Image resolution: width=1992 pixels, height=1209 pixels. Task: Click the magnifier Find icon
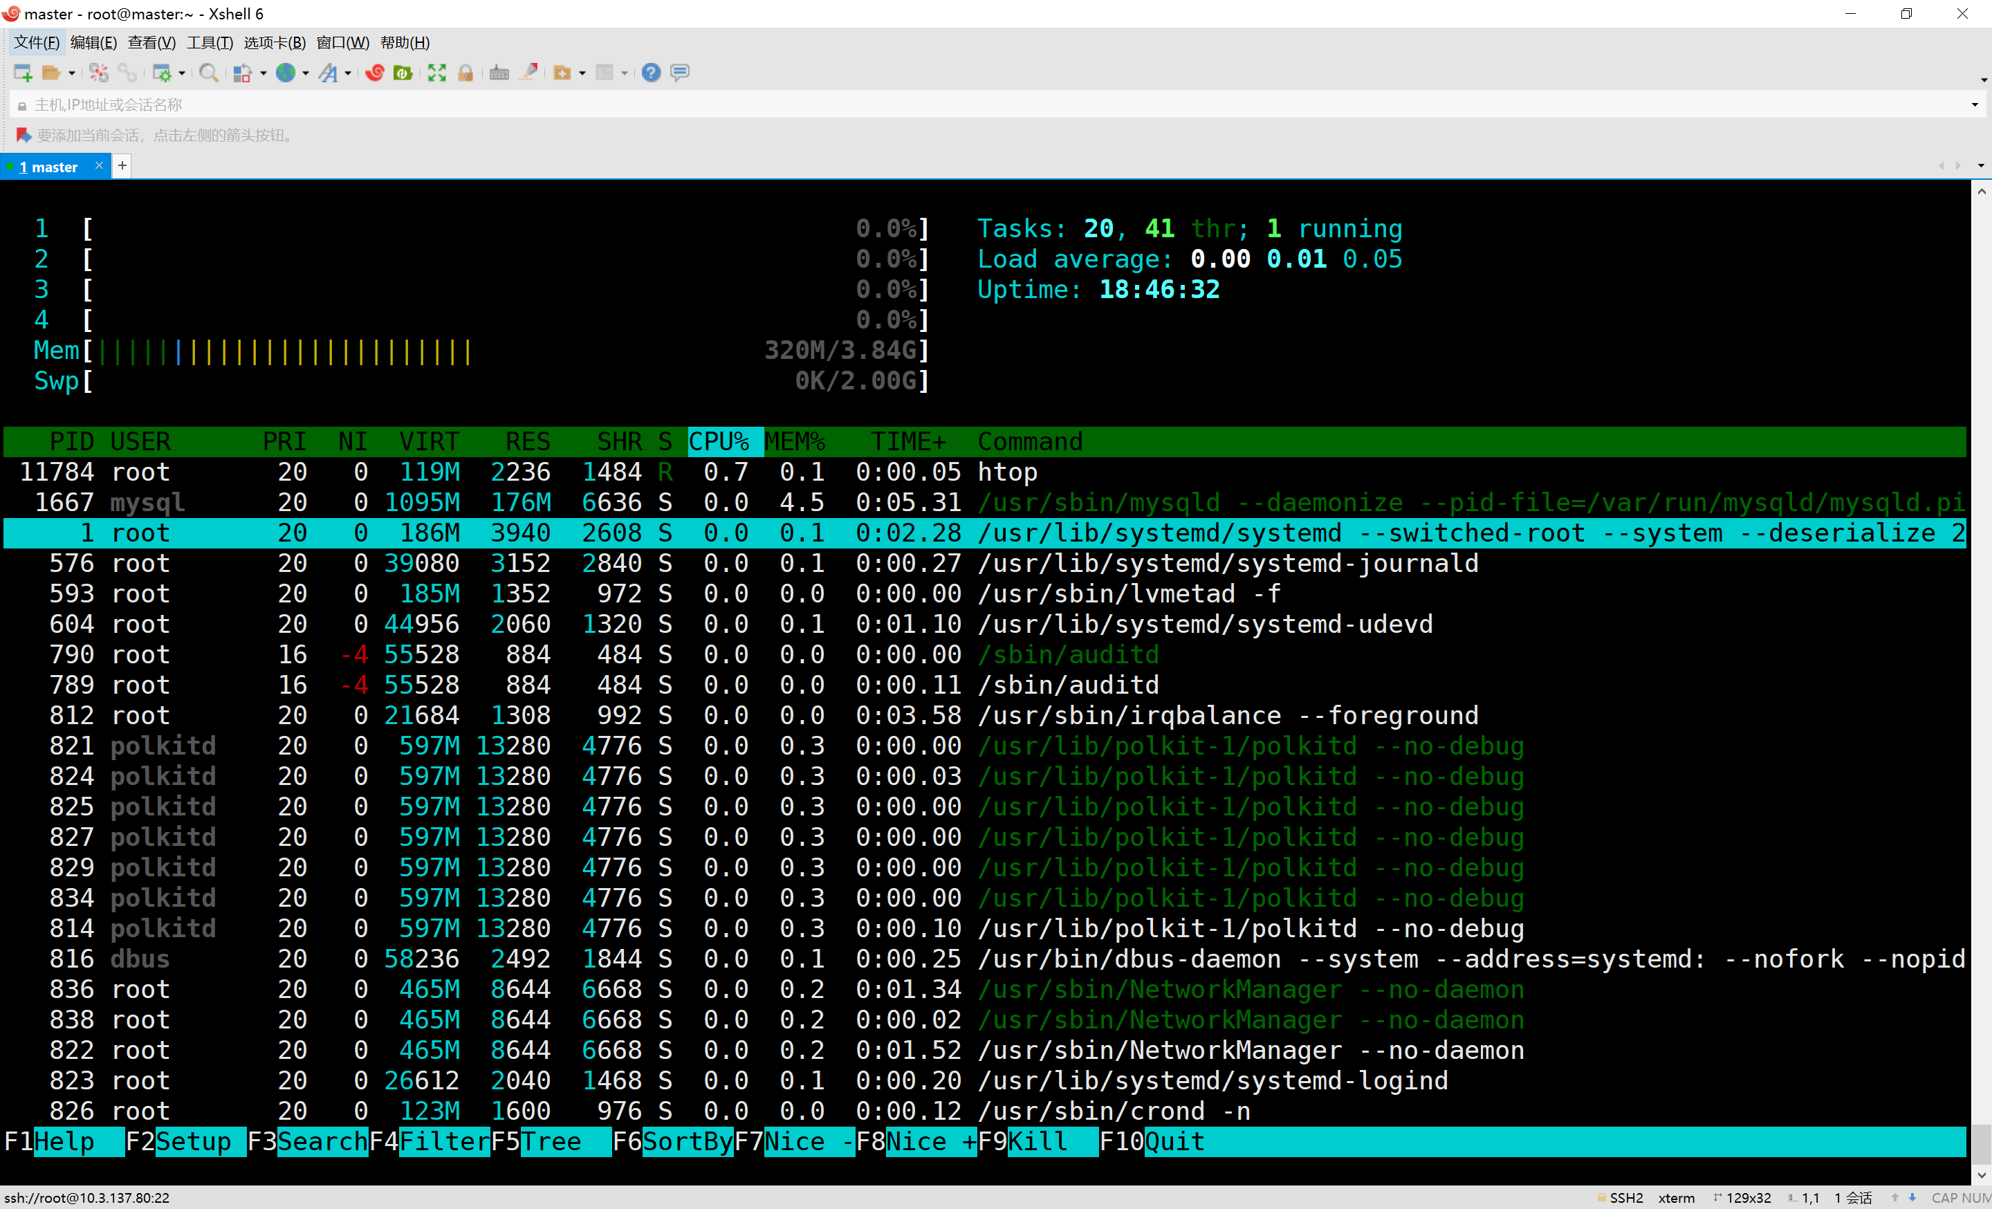(x=207, y=73)
